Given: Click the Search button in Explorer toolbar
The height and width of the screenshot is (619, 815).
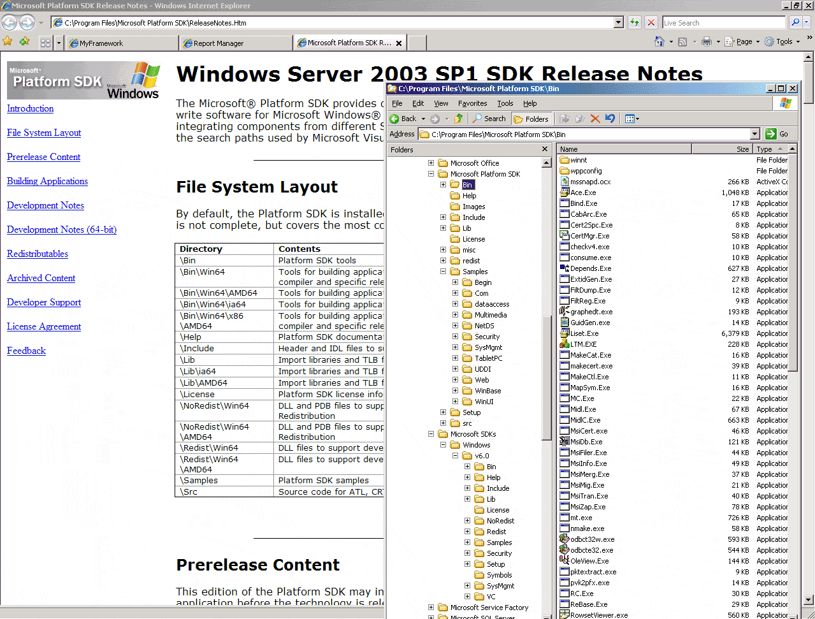Looking at the screenshot, I should (x=489, y=119).
